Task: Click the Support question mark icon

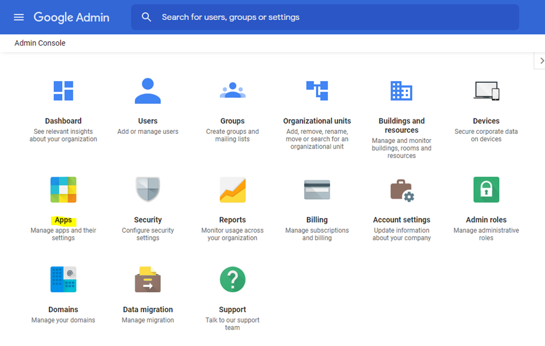Action: pos(232,279)
